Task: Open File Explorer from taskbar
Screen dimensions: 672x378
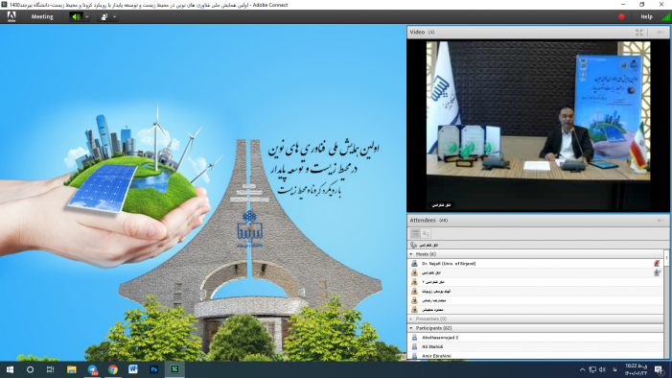Action: [71, 369]
